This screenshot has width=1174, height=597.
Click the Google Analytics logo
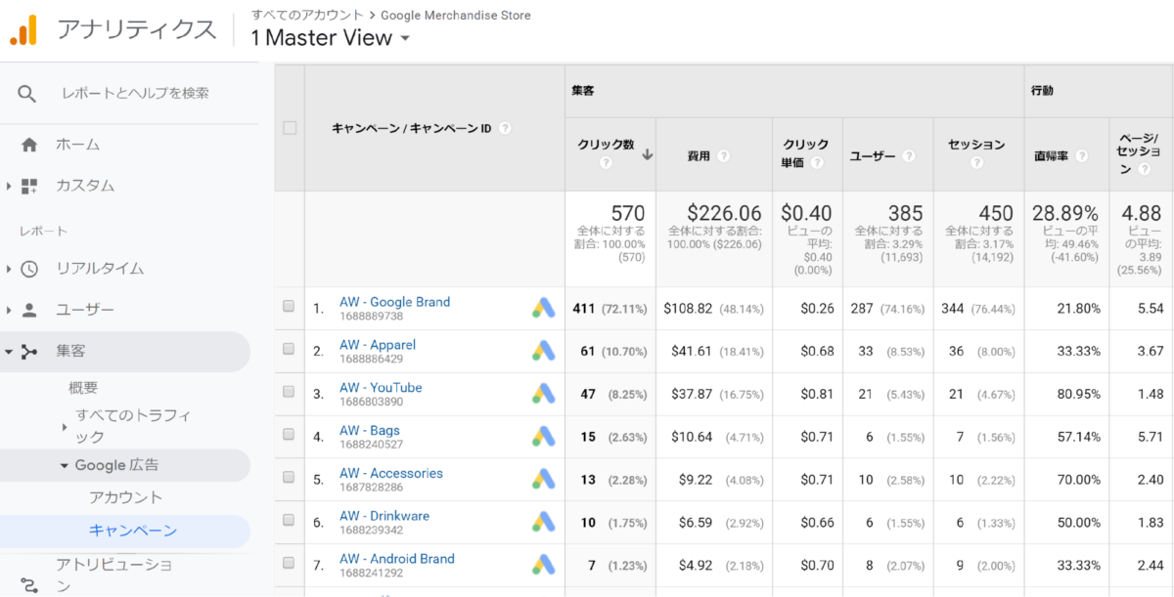coord(23,30)
